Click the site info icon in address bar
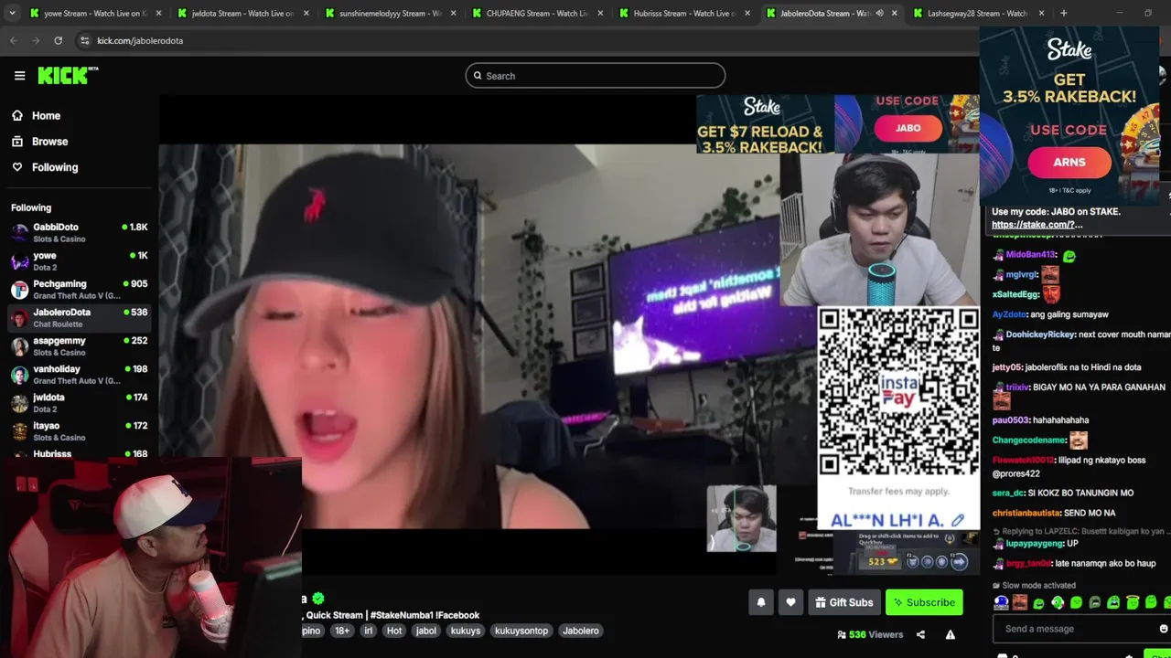1171x658 pixels. coord(85,40)
